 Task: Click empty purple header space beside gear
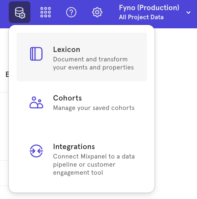coord(110,12)
